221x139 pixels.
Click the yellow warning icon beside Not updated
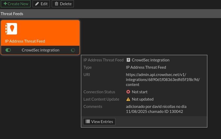[128, 99]
